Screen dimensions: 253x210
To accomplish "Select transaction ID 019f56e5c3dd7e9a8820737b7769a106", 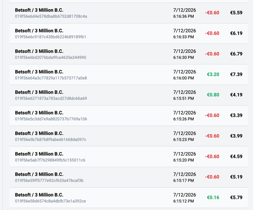I will [x=51, y=119].
